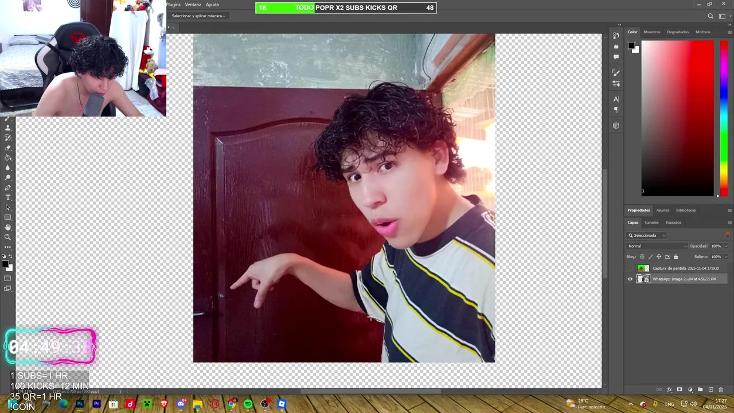734x413 pixels.
Task: Open Spotify from the taskbar
Action: coord(248,404)
